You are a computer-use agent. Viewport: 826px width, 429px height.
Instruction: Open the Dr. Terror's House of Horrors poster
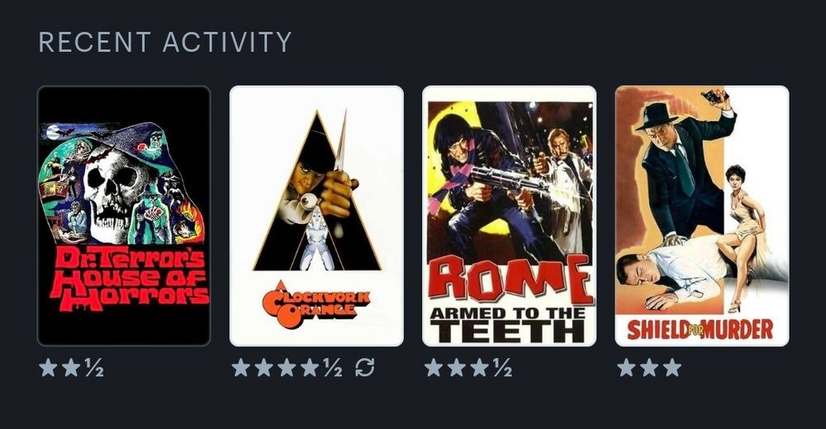pyautogui.click(x=124, y=216)
